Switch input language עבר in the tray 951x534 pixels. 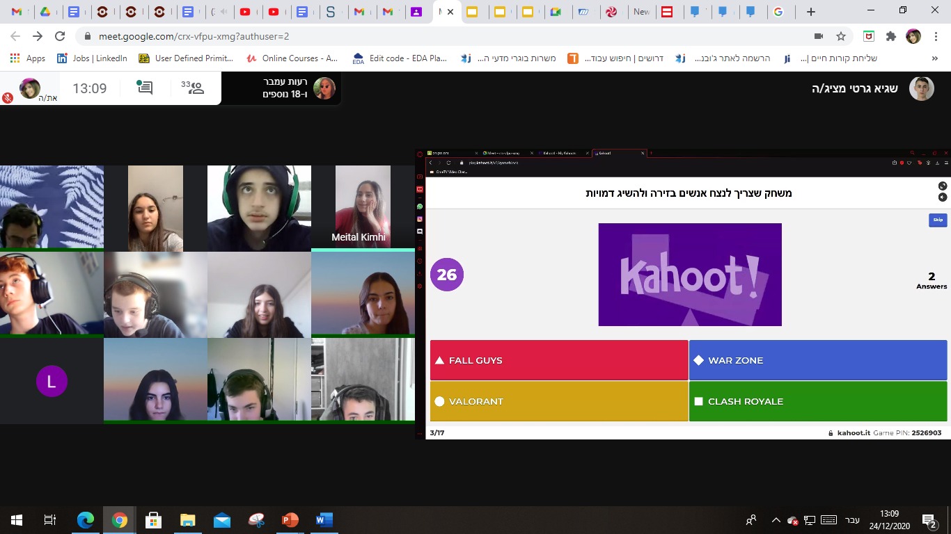pyautogui.click(x=852, y=519)
